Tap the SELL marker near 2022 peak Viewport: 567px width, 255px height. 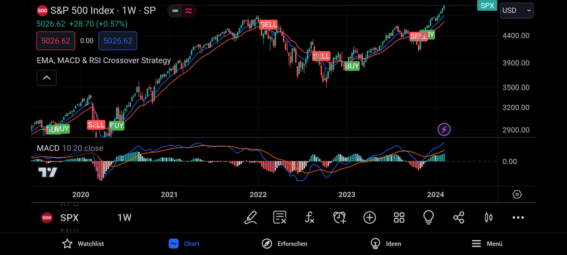pos(268,25)
